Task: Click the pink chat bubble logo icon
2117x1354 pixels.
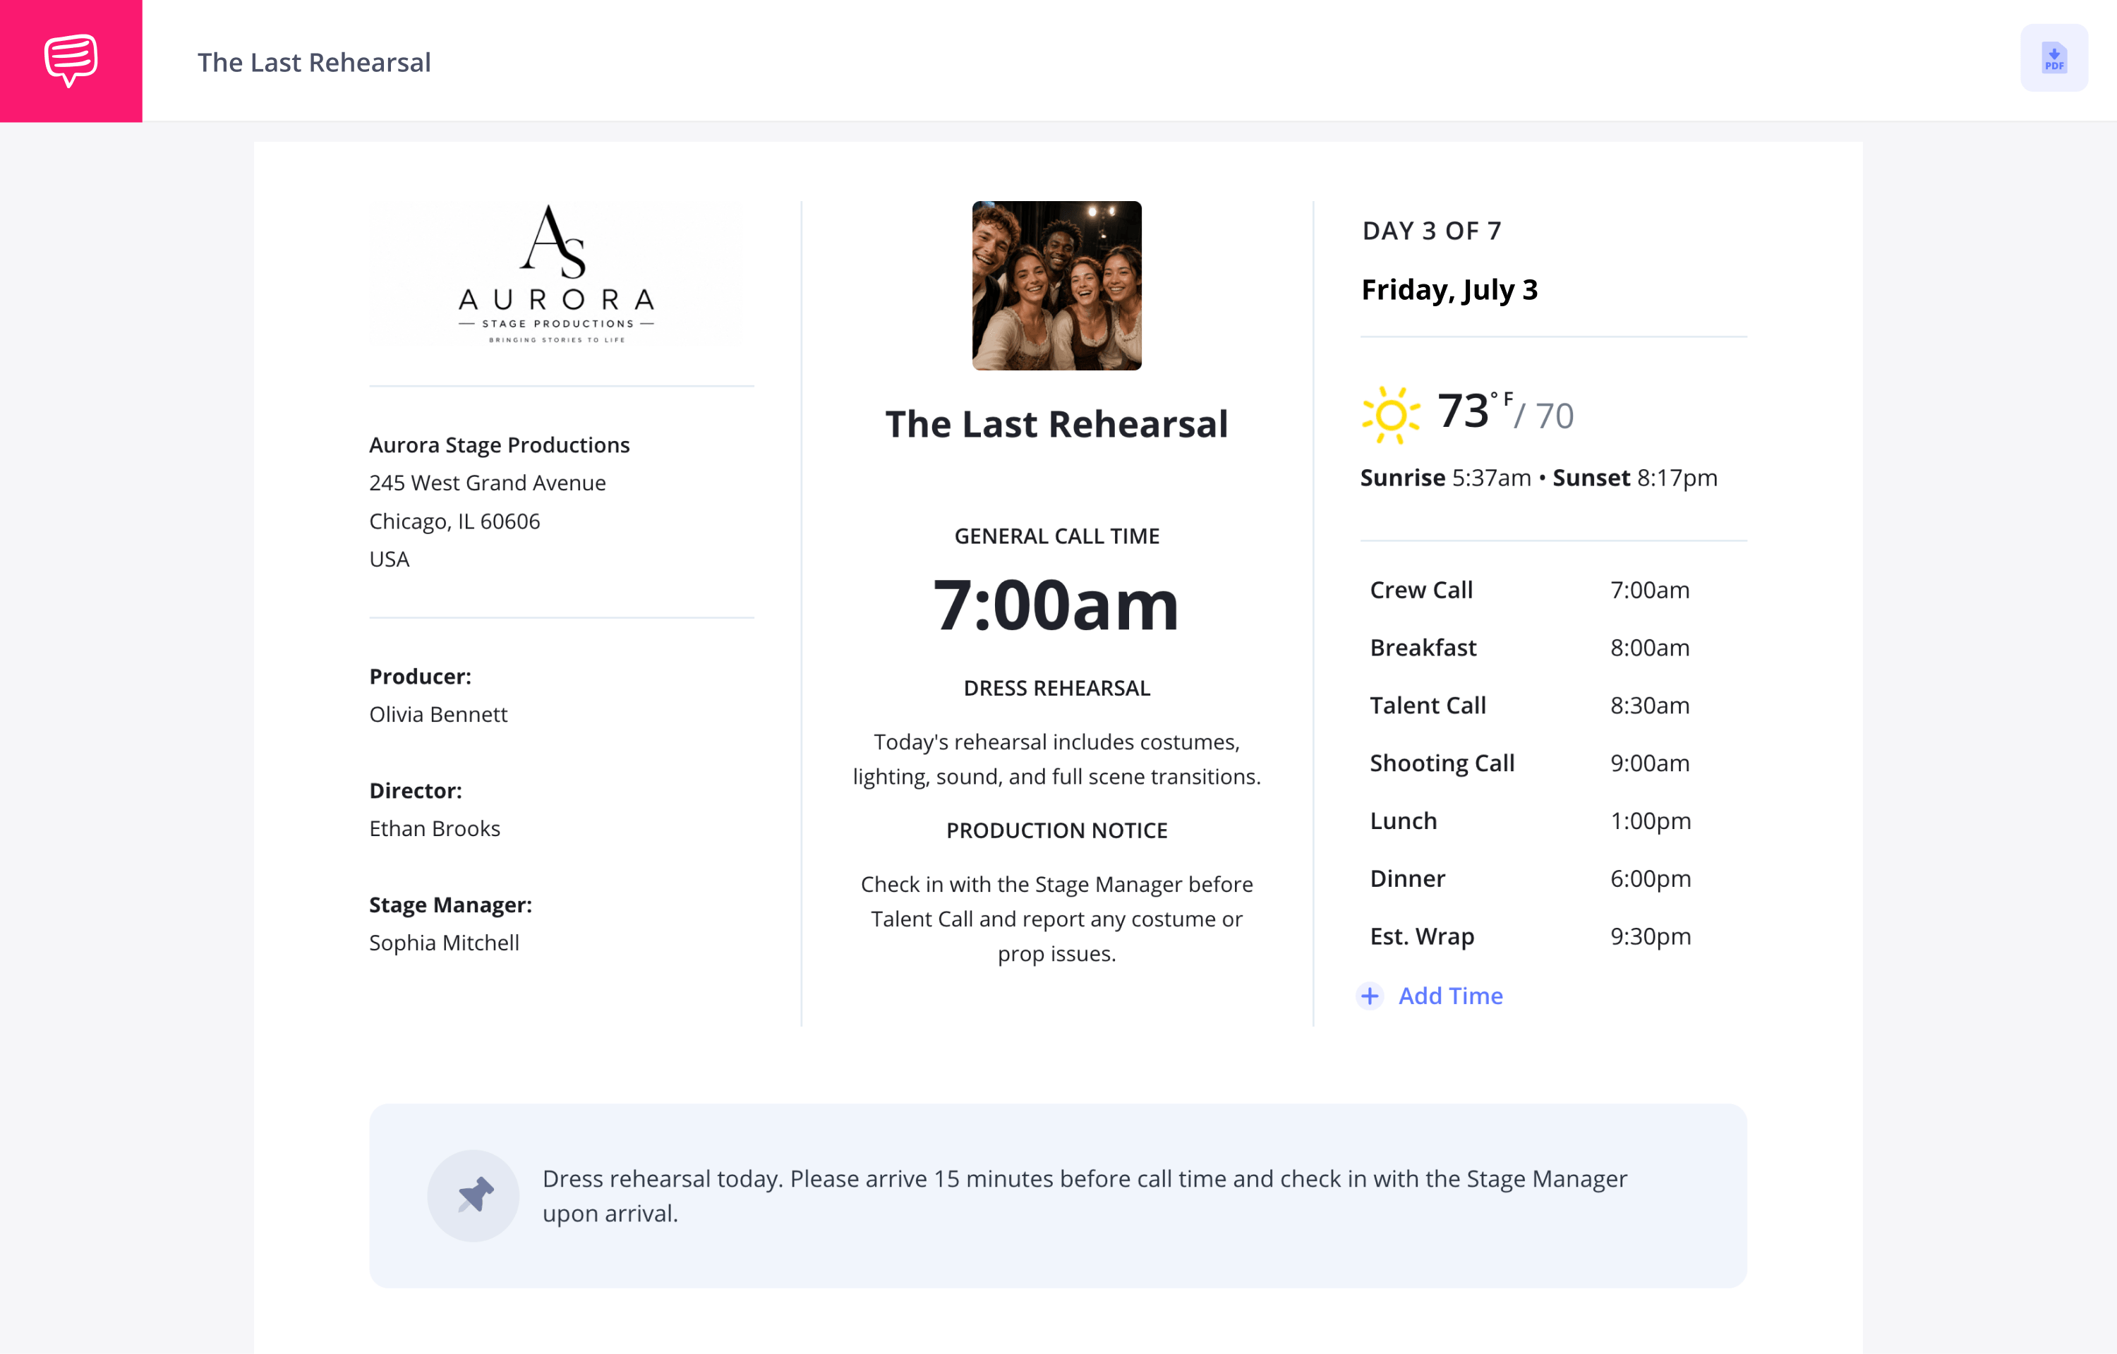Action: tap(71, 61)
